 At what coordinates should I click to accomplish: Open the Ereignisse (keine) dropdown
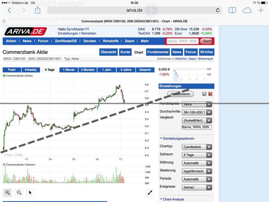[x=197, y=187]
